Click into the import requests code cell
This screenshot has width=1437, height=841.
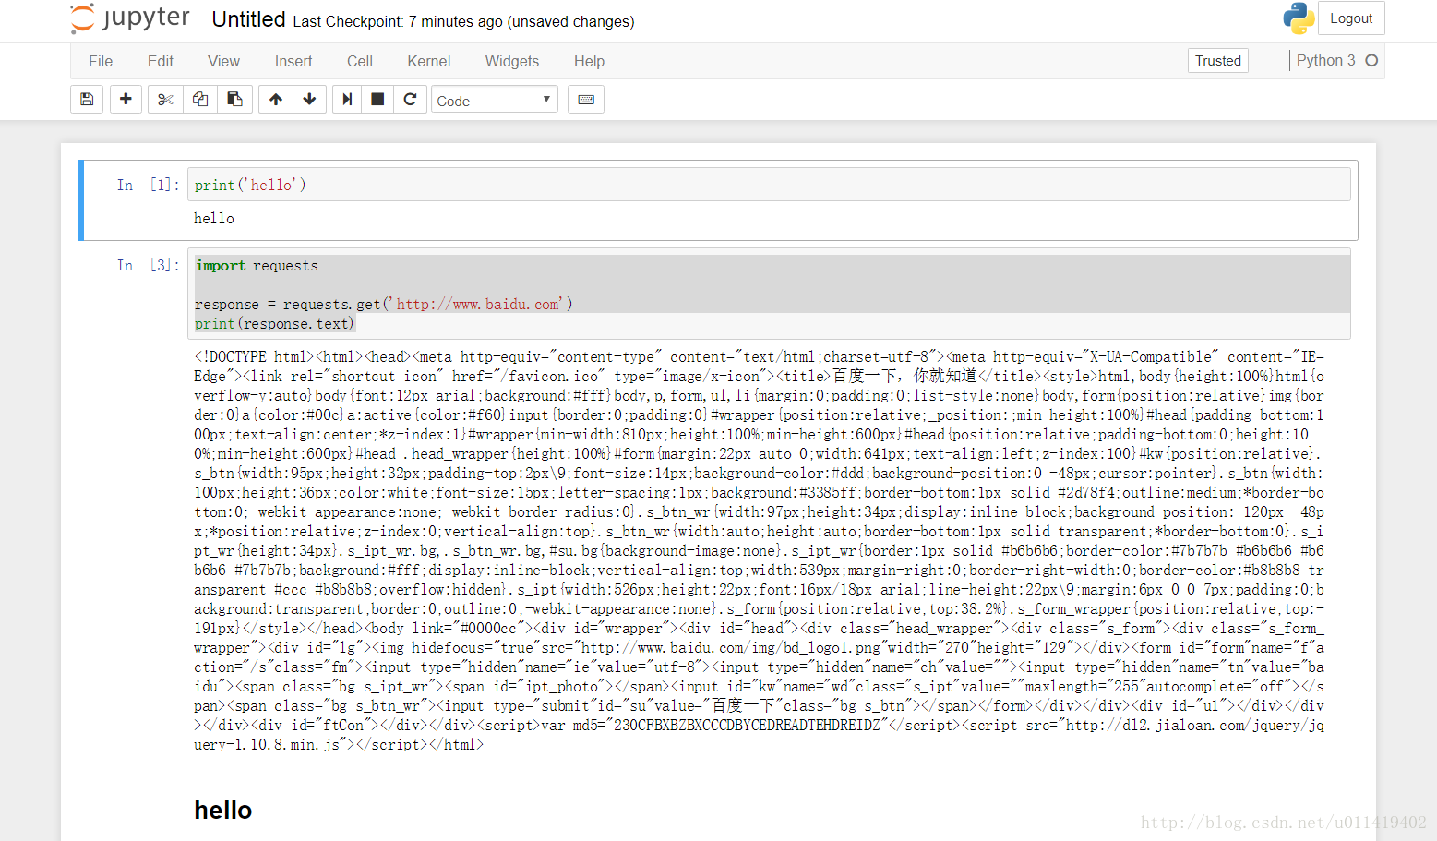pyautogui.click(x=769, y=294)
